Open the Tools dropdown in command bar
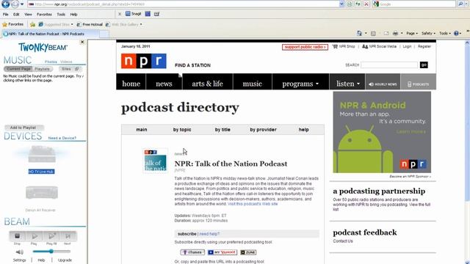Viewport: 470px width, 264px height. [445, 33]
